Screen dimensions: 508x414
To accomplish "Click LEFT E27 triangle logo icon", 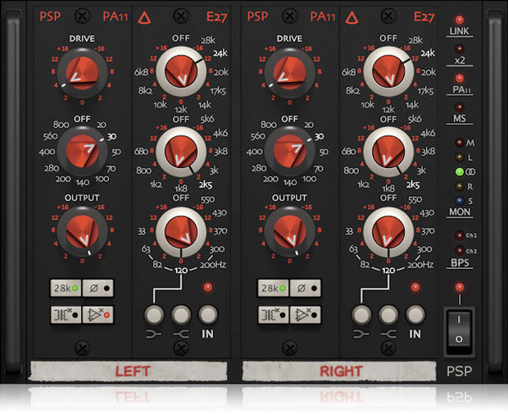I will (144, 17).
